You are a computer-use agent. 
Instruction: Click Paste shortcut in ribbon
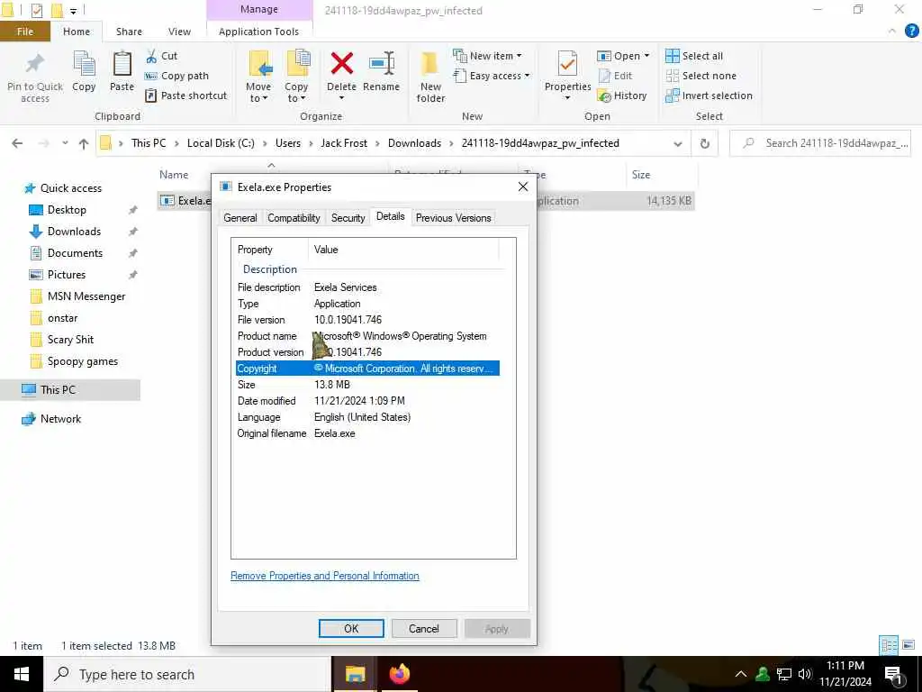pos(185,96)
